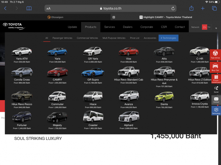Click the 4 Technologies button
The height and width of the screenshot is (165, 221).
point(169,38)
